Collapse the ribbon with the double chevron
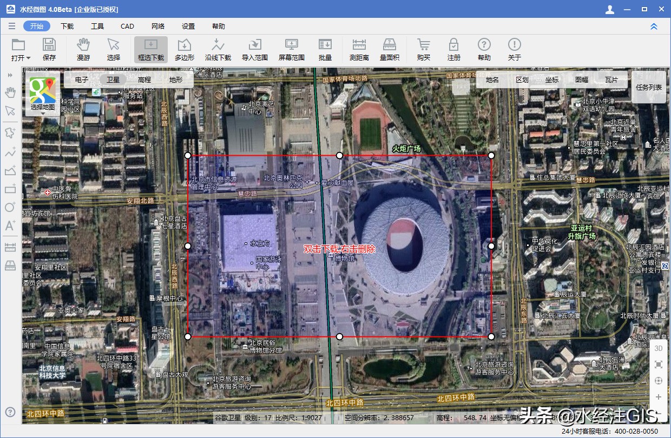The height and width of the screenshot is (438, 671). 654,26
